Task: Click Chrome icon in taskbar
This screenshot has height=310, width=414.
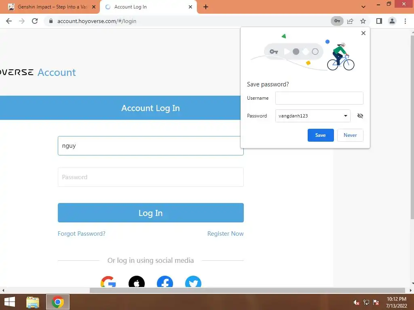Action: coord(58,302)
